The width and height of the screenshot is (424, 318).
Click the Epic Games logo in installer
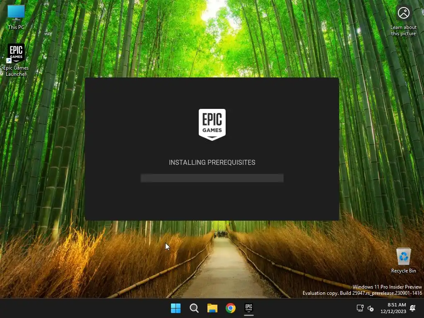(x=212, y=125)
